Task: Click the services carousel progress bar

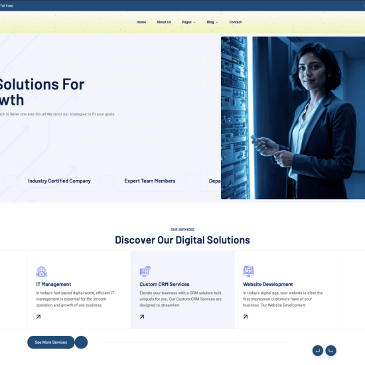Action: (x=194, y=342)
